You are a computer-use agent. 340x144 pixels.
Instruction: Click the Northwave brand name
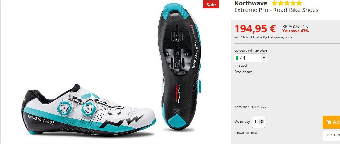[x=251, y=3]
